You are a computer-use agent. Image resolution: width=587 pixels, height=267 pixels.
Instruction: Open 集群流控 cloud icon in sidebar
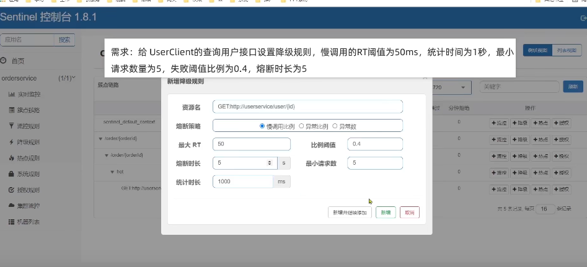pos(11,206)
